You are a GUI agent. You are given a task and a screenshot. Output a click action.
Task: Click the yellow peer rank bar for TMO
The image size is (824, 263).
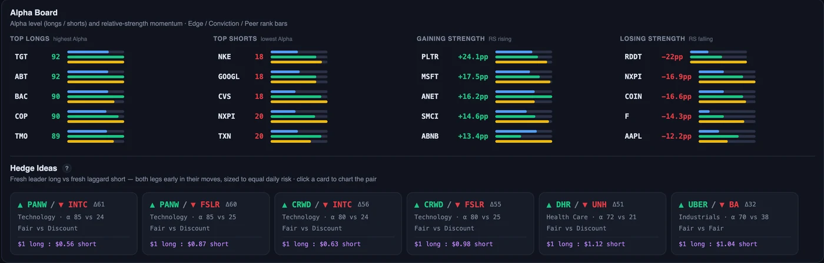pos(91,141)
